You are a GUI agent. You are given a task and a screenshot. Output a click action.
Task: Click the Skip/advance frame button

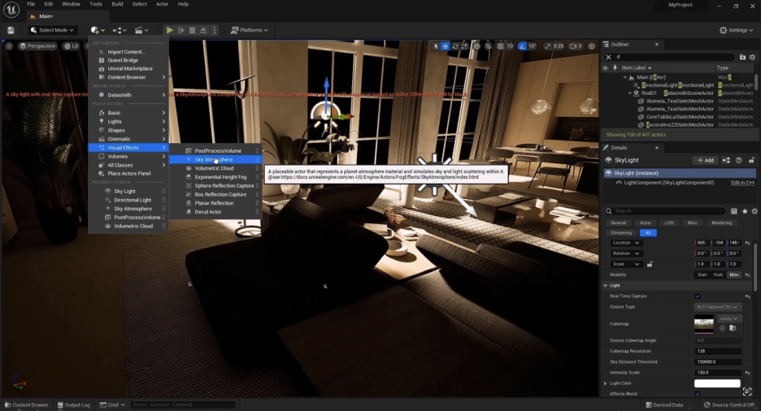coord(181,30)
